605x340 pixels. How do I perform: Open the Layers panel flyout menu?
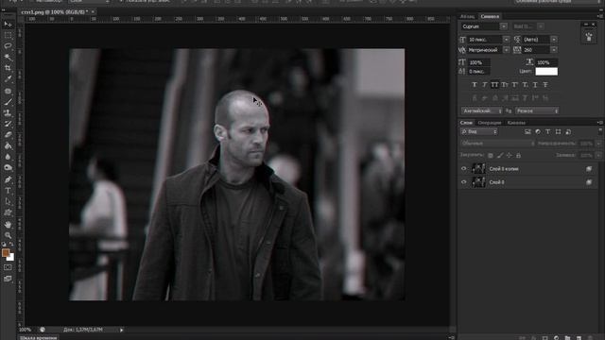tap(600, 123)
